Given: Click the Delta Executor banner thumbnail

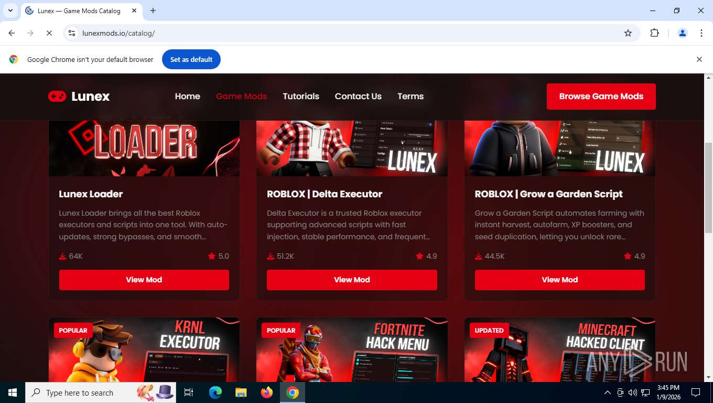Looking at the screenshot, I should point(352,149).
